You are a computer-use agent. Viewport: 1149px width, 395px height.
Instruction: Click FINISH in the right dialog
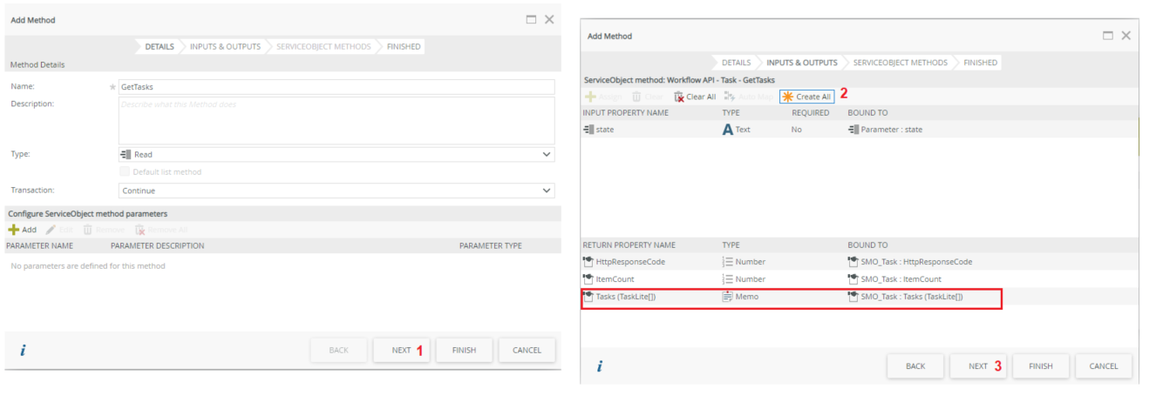(1040, 366)
